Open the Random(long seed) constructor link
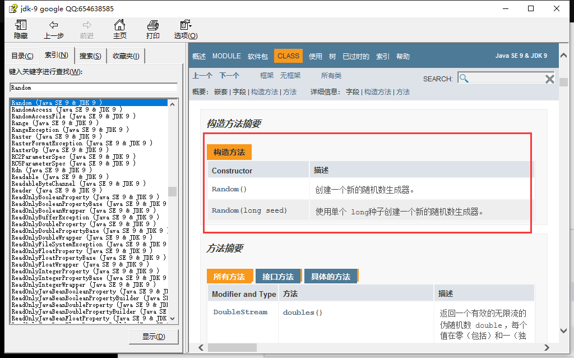Image resolution: width=574 pixels, height=358 pixels. (249, 210)
